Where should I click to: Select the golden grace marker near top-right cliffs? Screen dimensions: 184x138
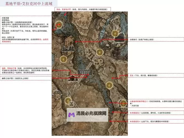115,33
